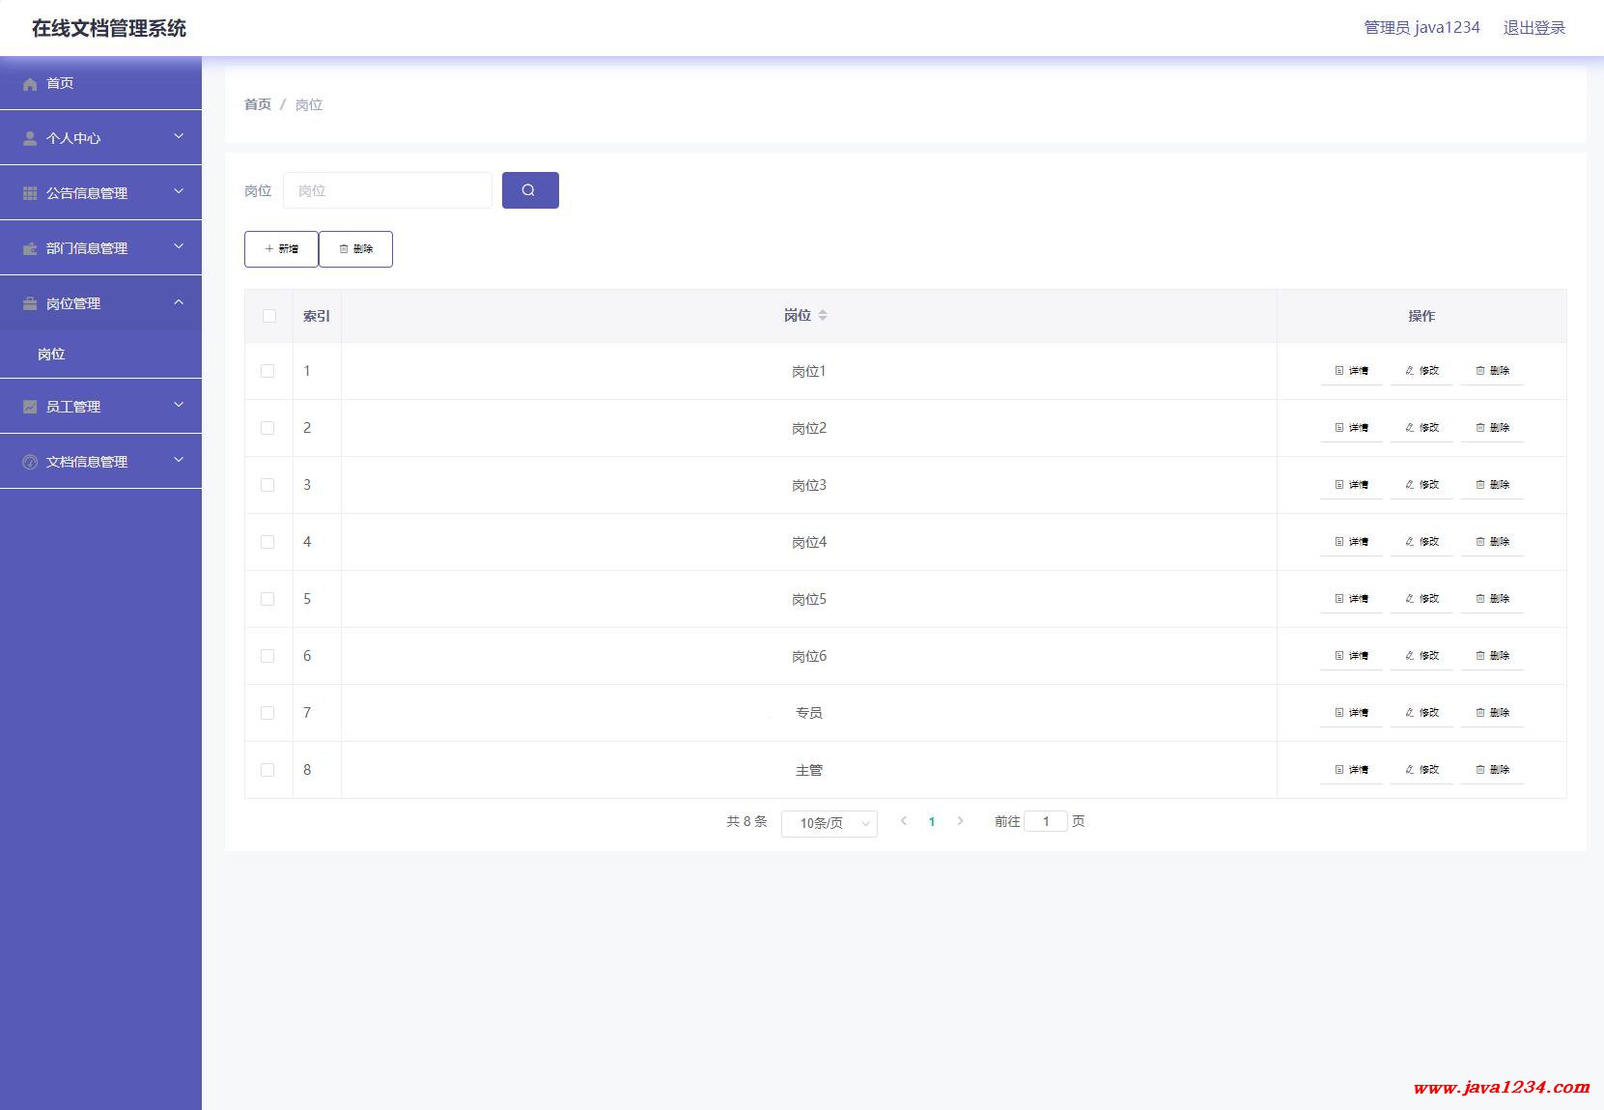Click the 新增 add button
Viewport: 1604px width, 1110px height.
tap(281, 249)
